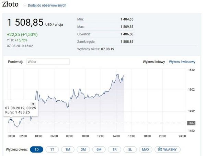Screen dimensions: 206x156
Task: Close the chart tooltip with x
Action: click(x=33, y=103)
